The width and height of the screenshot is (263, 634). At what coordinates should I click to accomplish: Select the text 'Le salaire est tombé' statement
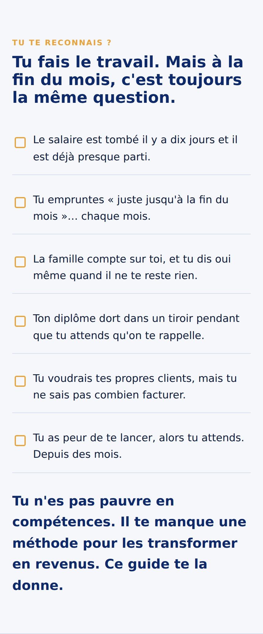[x=135, y=148]
